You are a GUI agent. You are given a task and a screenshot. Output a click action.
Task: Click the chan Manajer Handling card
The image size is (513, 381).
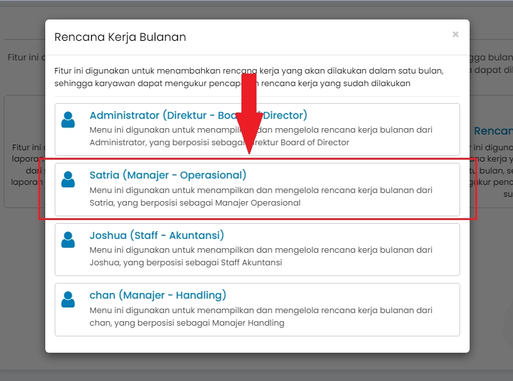[258, 310]
